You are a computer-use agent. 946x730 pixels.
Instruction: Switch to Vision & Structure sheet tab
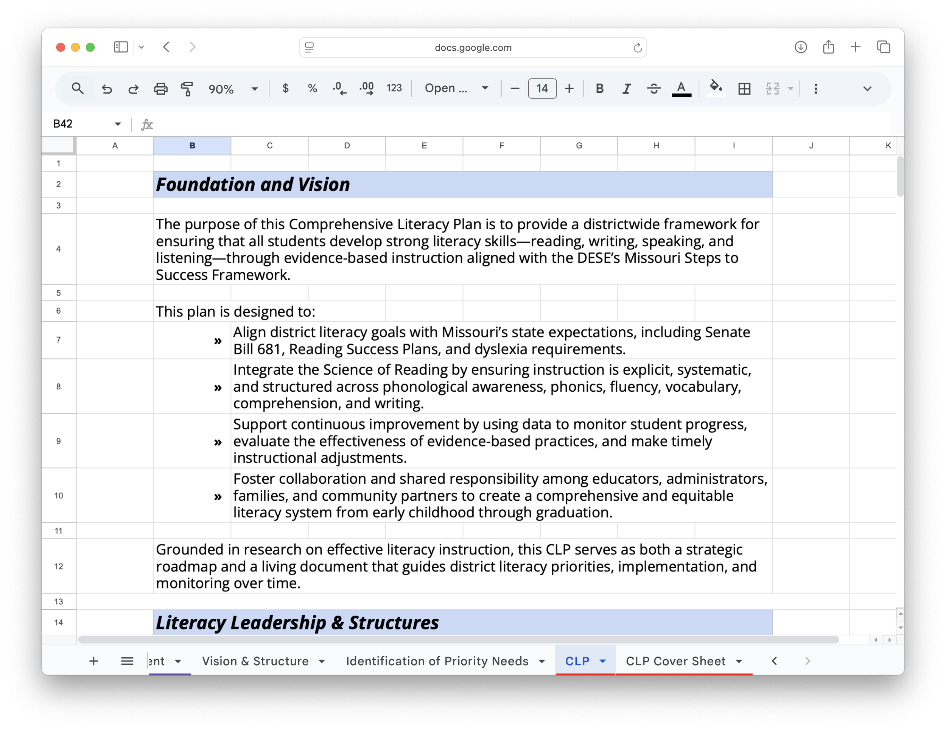pyautogui.click(x=255, y=661)
